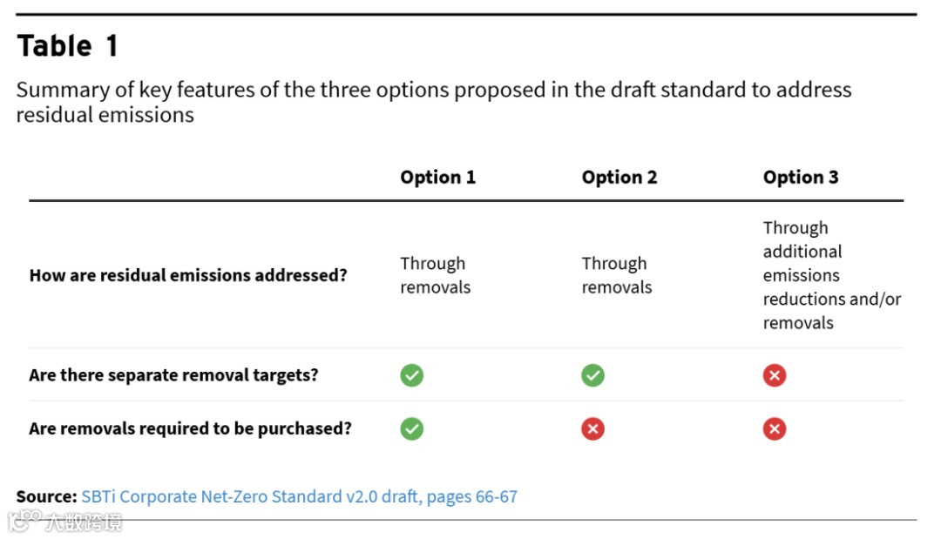Click the green check under Option 2 for separate removal targets
The height and width of the screenshot is (539, 941).
click(593, 375)
